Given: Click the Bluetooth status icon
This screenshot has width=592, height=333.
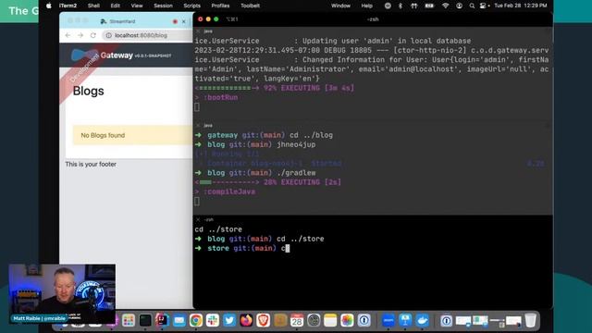Looking at the screenshot, I should click(401, 6).
